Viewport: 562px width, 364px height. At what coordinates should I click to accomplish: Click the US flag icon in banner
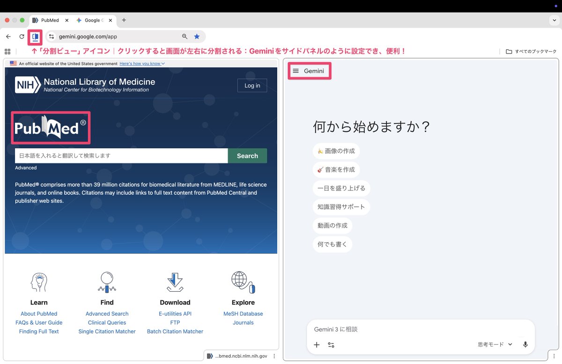coord(13,63)
